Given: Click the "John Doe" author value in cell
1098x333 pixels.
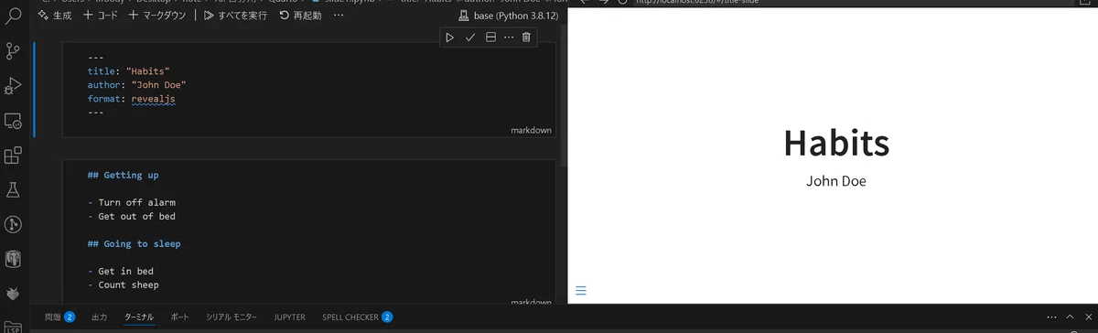Looking at the screenshot, I should [x=158, y=85].
